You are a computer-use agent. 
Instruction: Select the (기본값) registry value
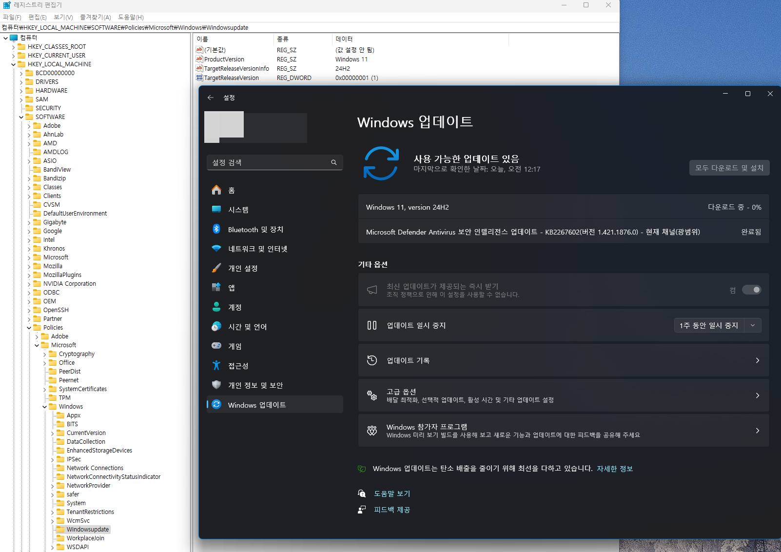click(x=215, y=50)
